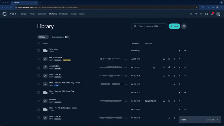
Task: Select the To be mixed folder checkbox
Action: click(x=38, y=51)
